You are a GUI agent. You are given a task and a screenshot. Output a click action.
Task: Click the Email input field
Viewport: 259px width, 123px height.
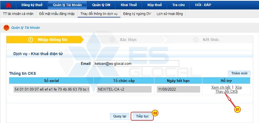tap(136, 64)
